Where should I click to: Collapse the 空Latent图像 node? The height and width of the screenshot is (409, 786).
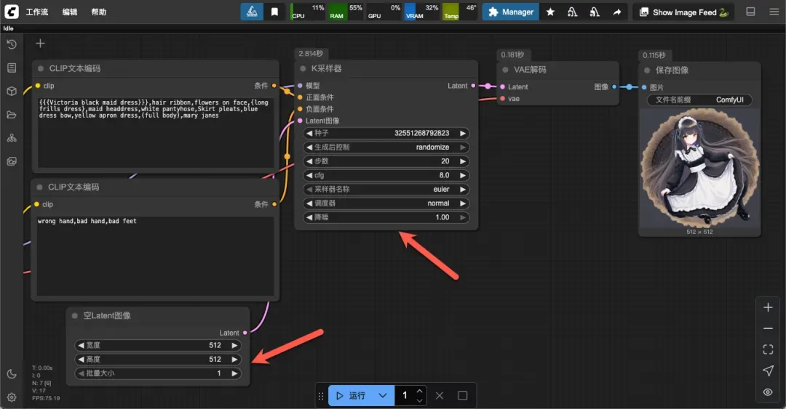click(x=75, y=315)
